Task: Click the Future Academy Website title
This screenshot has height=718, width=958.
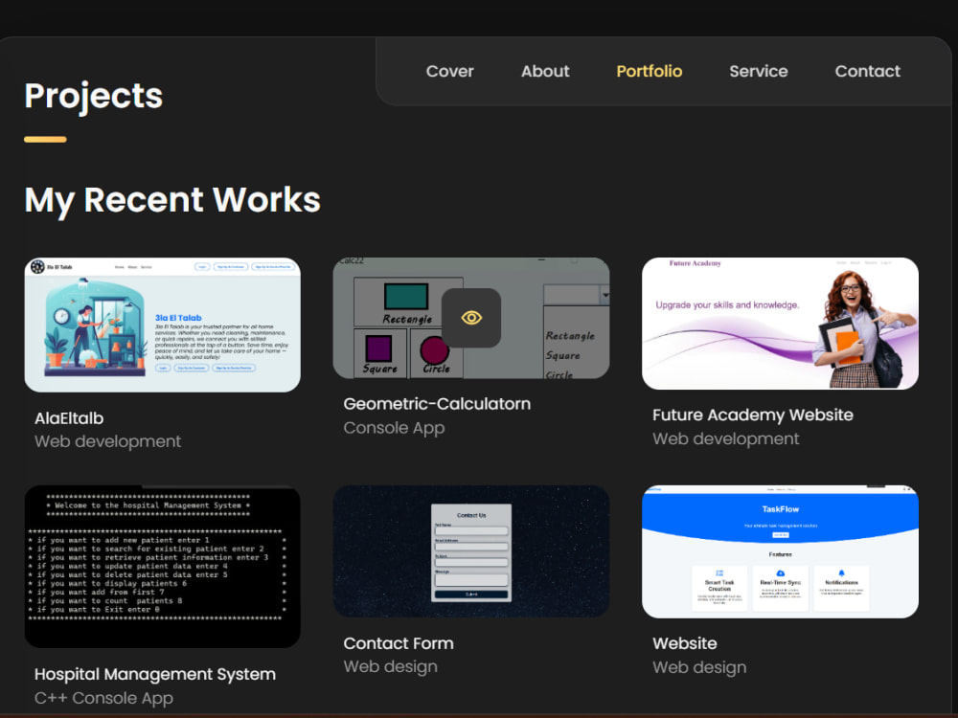Action: [x=753, y=415]
